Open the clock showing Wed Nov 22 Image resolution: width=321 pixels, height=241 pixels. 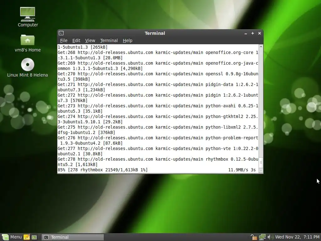pos(297,237)
